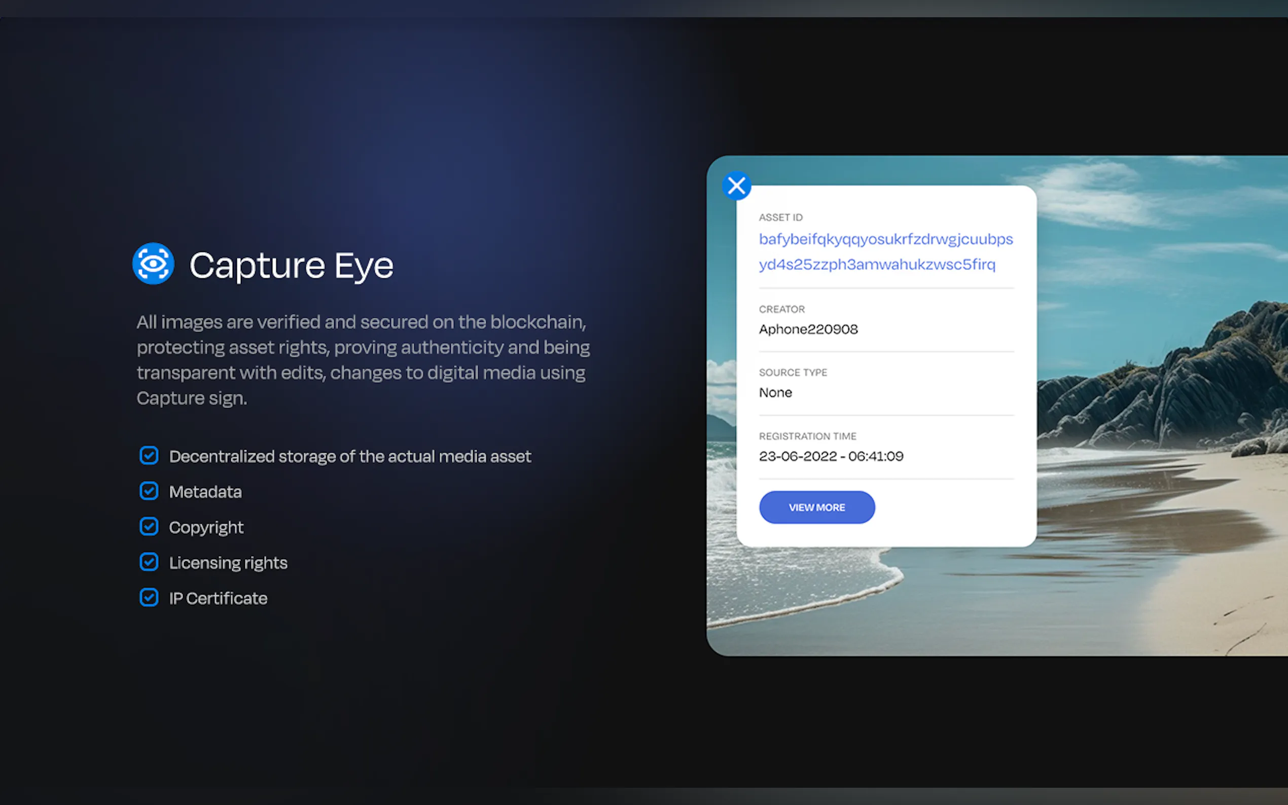Click the Licensing rights label text

[228, 563]
